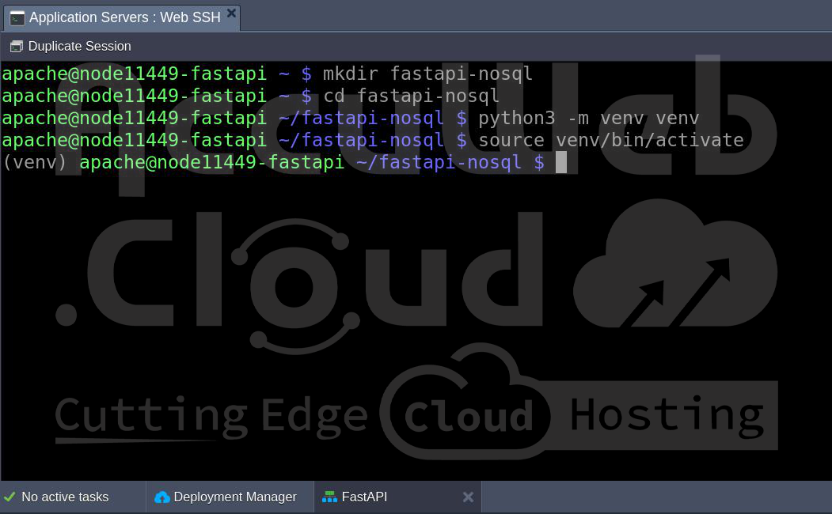Click 'apache@node11449-fastapi' on the first line
Viewport: 832px width, 514px height.
pos(134,74)
